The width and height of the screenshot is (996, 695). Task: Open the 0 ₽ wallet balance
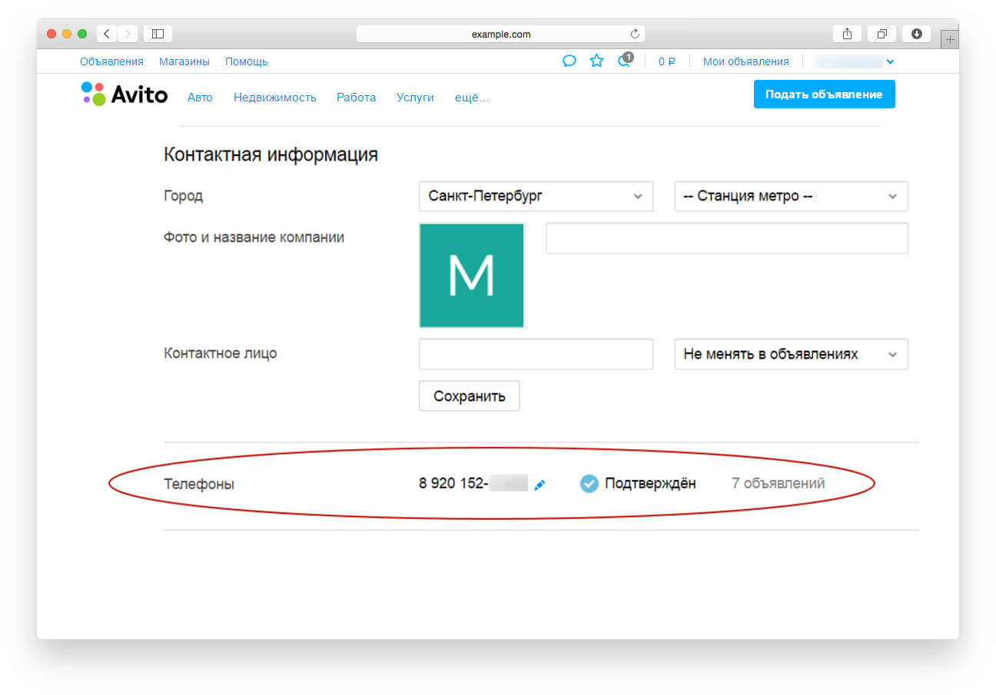coord(667,61)
